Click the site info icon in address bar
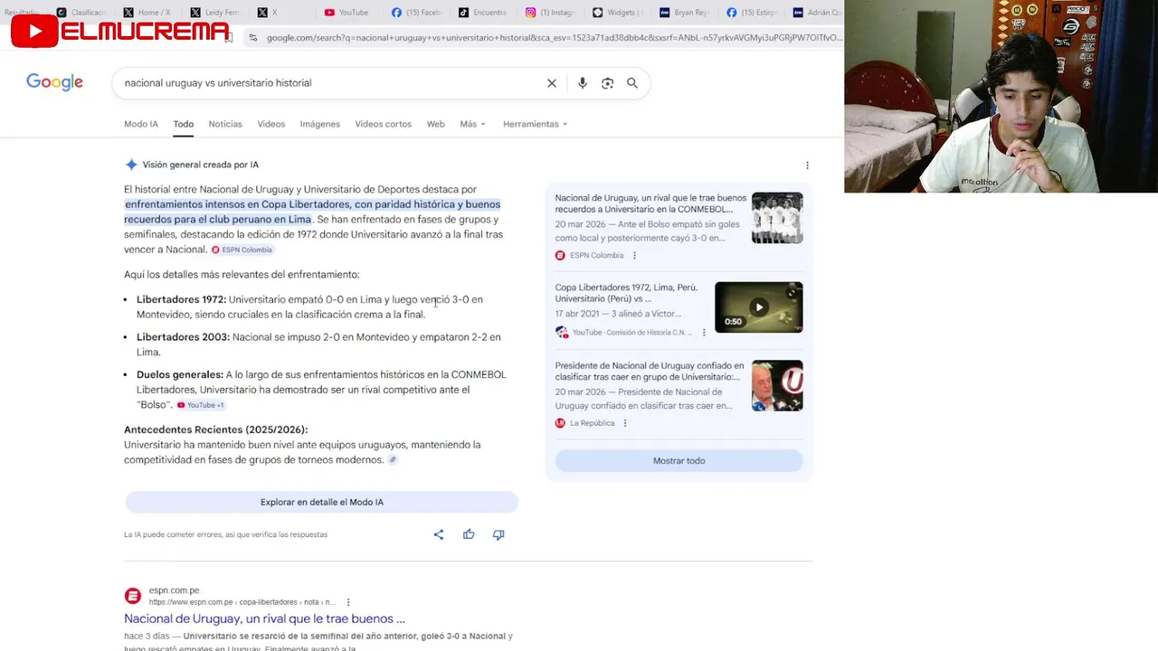 (x=252, y=38)
